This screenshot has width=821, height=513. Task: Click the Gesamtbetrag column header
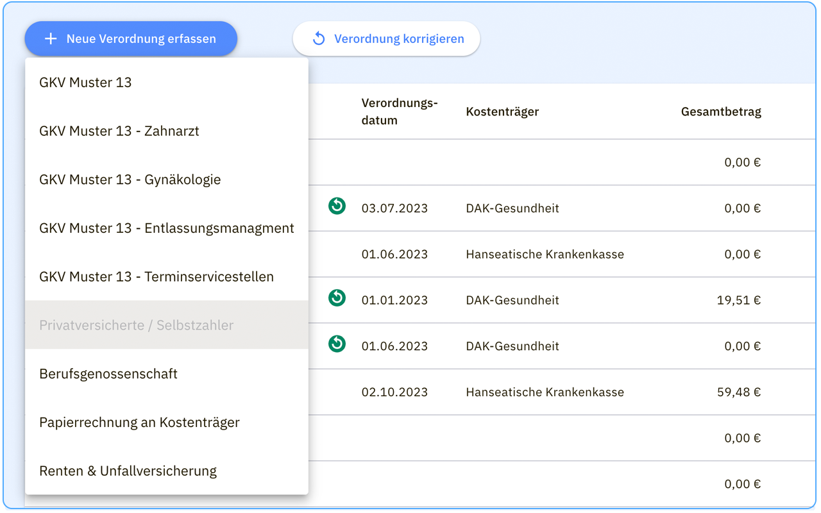point(721,111)
